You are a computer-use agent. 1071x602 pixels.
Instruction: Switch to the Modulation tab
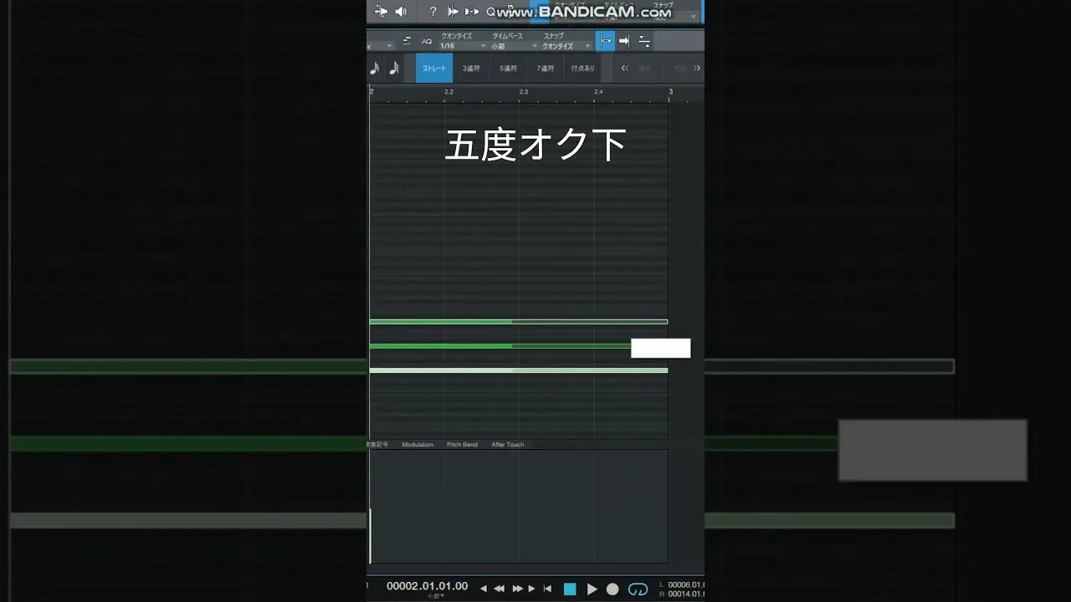coord(418,445)
